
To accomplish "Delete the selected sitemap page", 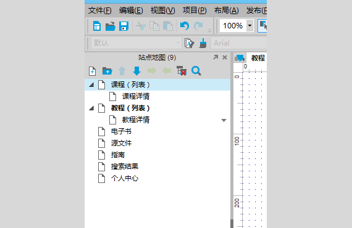I will pos(182,71).
